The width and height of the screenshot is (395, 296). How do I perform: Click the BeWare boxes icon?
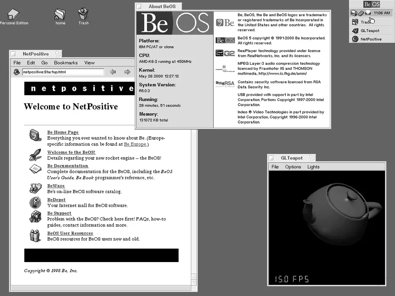point(35,188)
